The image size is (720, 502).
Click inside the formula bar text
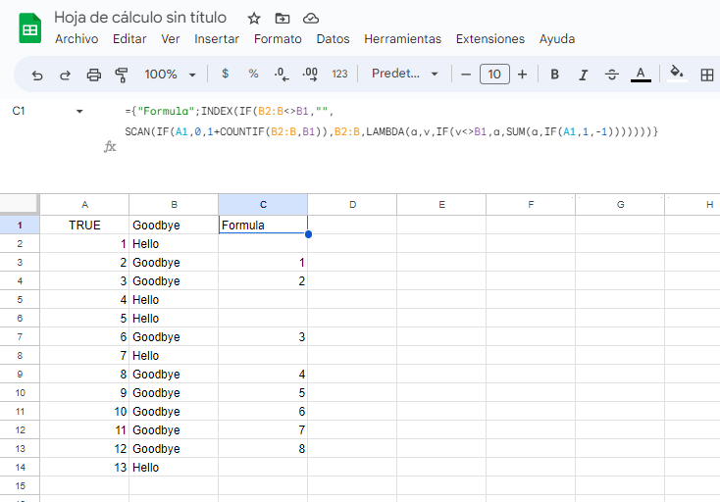pos(391,122)
